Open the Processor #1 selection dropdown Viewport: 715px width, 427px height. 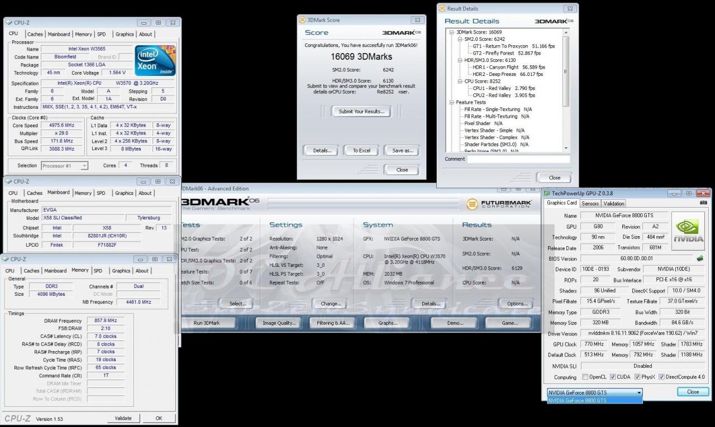(84, 166)
